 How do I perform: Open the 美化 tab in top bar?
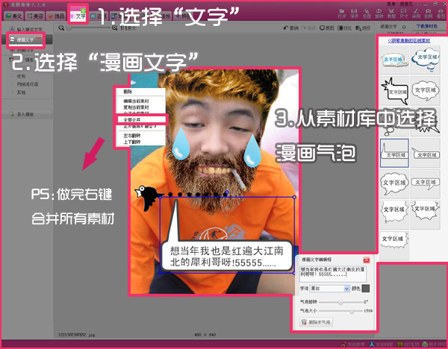click(13, 15)
